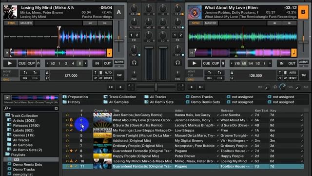Click AUTO grid button on Deck A
This screenshot has height=176, width=312.
point(108,73)
